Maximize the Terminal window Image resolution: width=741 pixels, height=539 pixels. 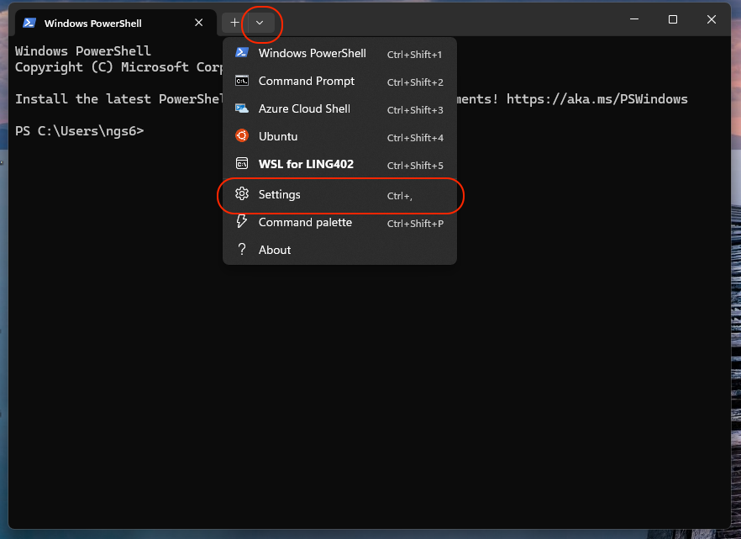coord(672,19)
